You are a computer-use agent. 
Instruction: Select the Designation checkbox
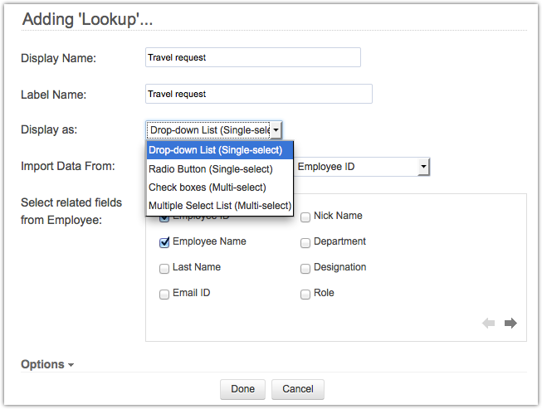click(x=305, y=268)
